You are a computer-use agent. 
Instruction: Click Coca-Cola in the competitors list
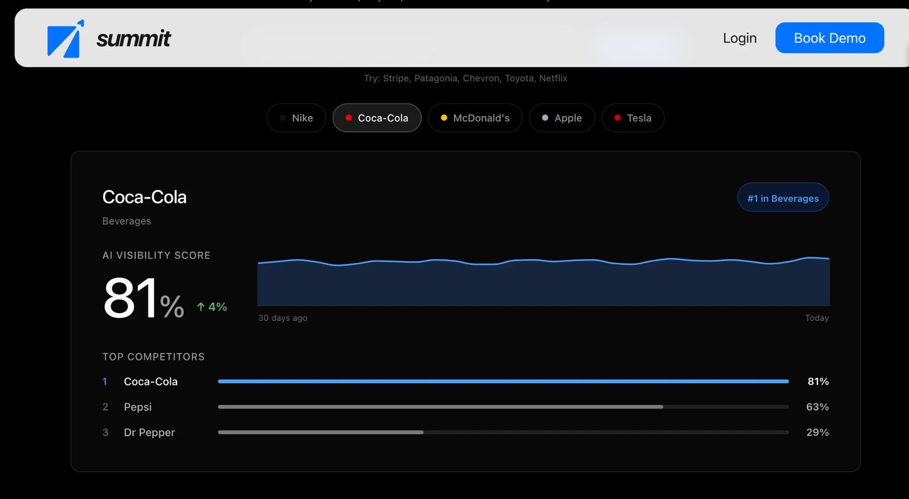(151, 382)
